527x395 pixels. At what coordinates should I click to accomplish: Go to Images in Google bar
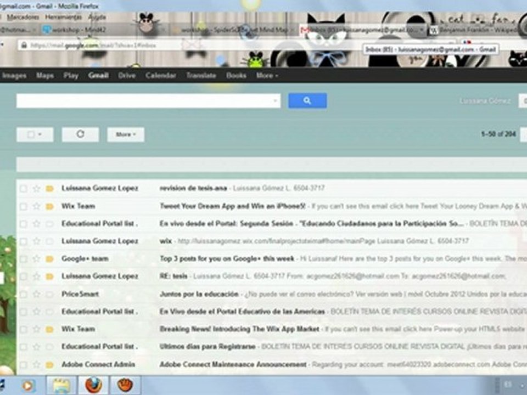[14, 76]
